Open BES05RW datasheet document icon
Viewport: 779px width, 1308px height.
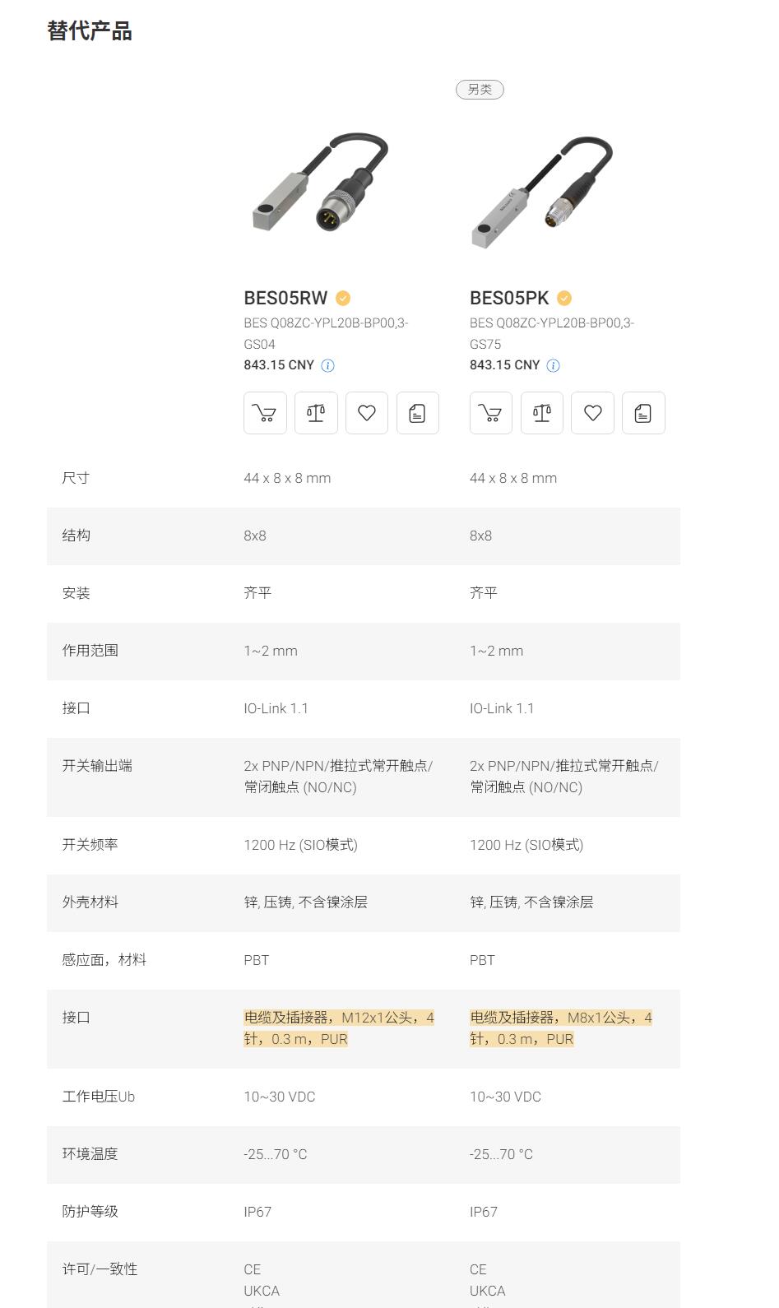(418, 413)
